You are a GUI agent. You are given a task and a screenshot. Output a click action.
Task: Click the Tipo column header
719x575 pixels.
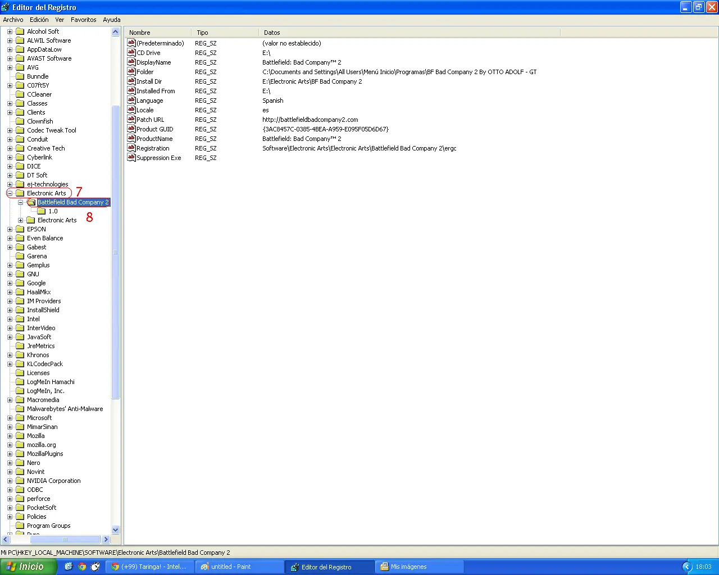[225, 33]
